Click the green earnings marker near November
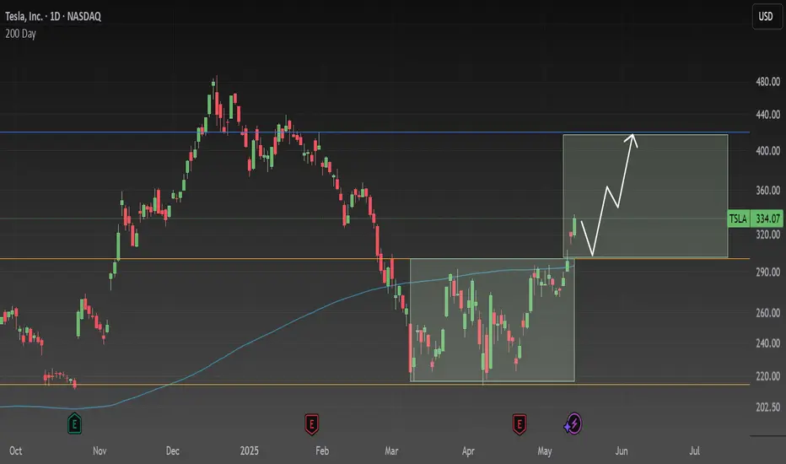 click(74, 424)
